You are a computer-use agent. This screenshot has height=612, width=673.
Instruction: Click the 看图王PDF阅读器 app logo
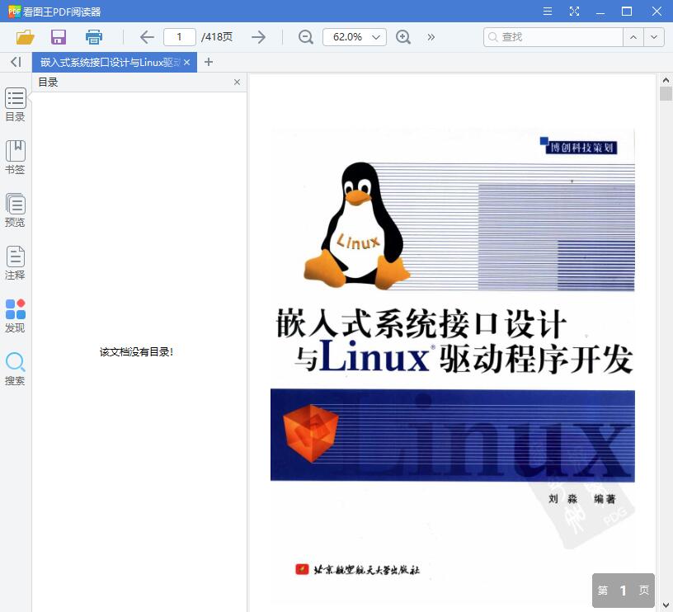click(14, 12)
